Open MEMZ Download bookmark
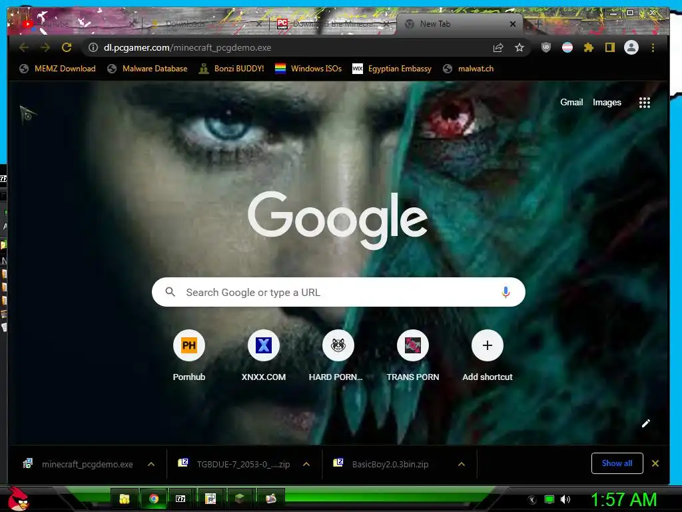682x512 pixels. click(57, 69)
